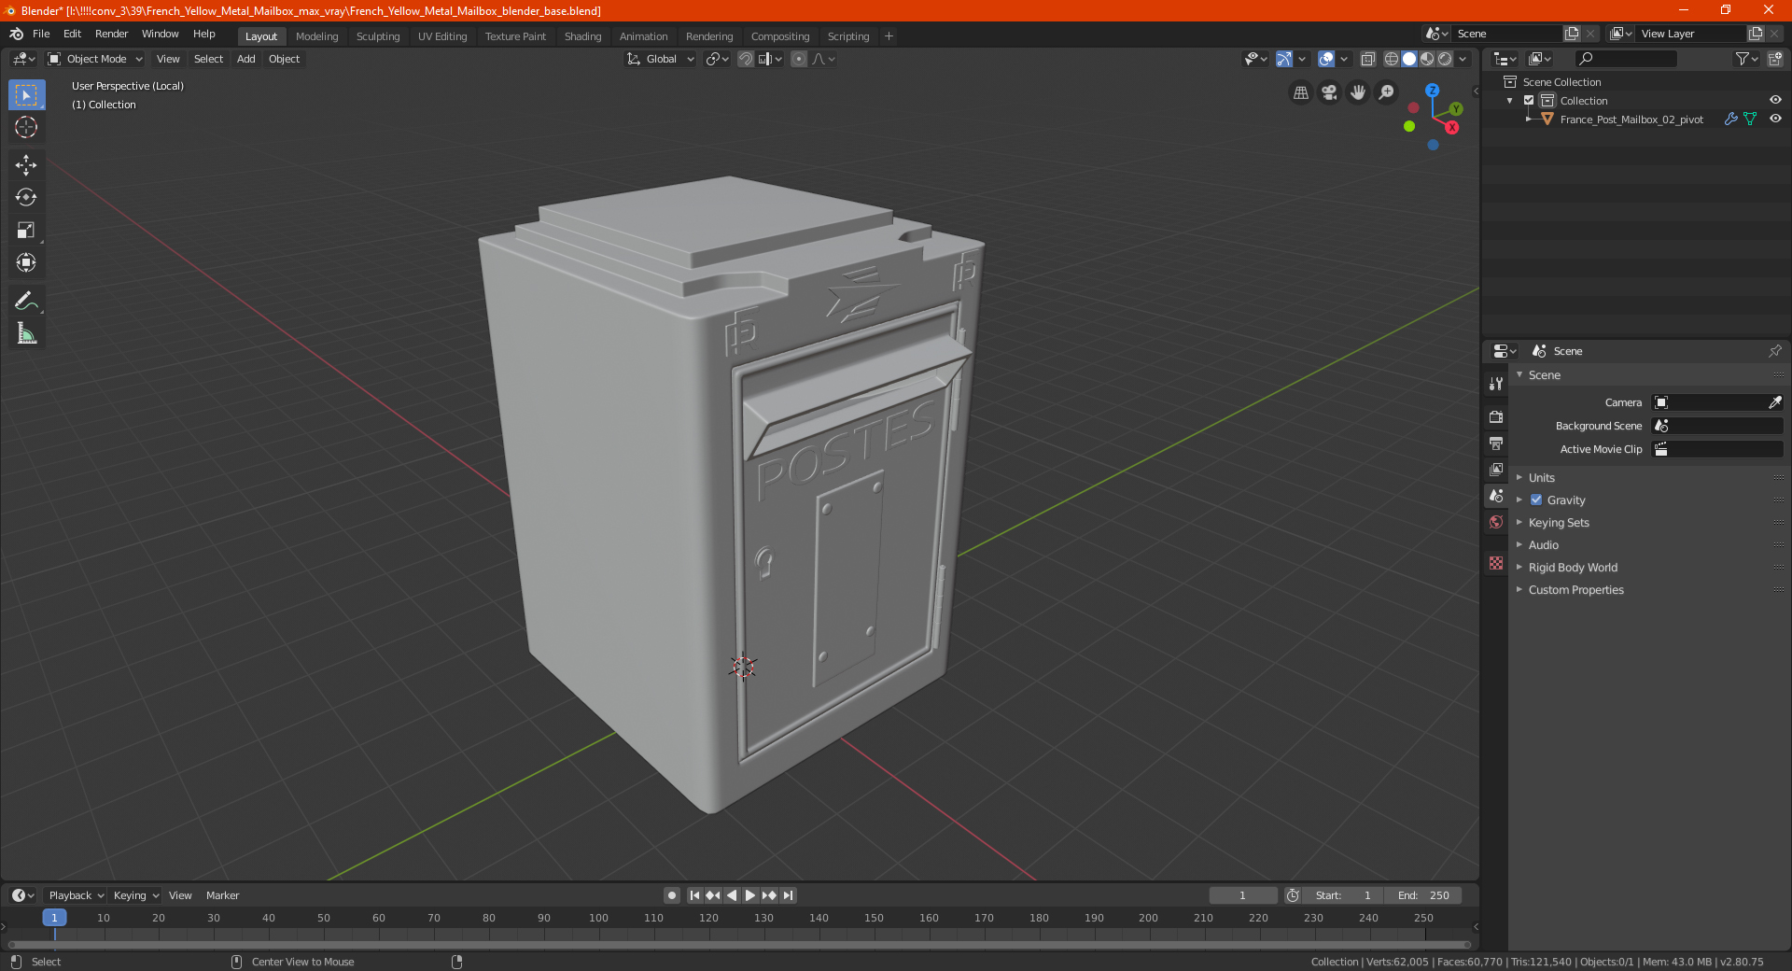1792x971 pixels.
Task: Open the Active Tool settings tab
Action: pos(1496,384)
